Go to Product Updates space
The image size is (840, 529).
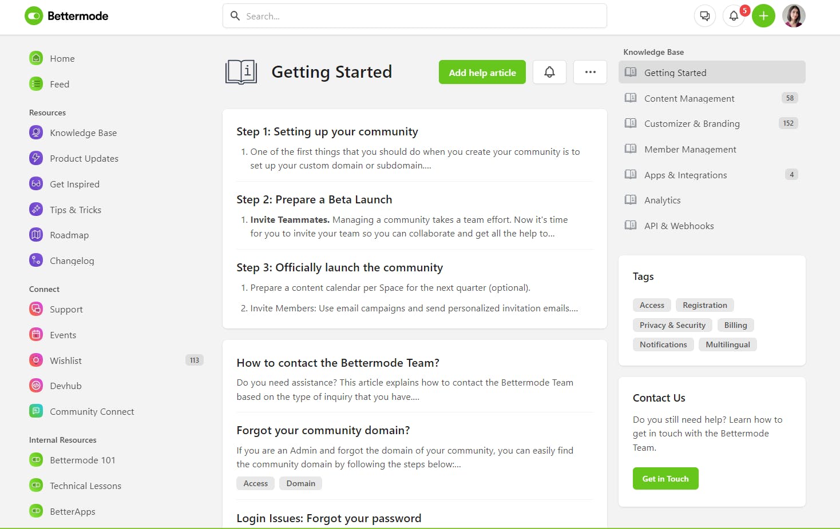click(84, 159)
